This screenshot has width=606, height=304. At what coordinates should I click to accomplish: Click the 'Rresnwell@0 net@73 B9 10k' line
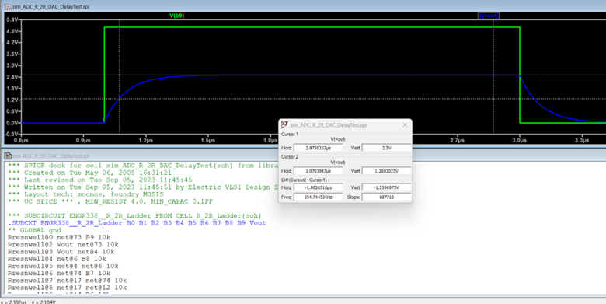click(x=59, y=237)
